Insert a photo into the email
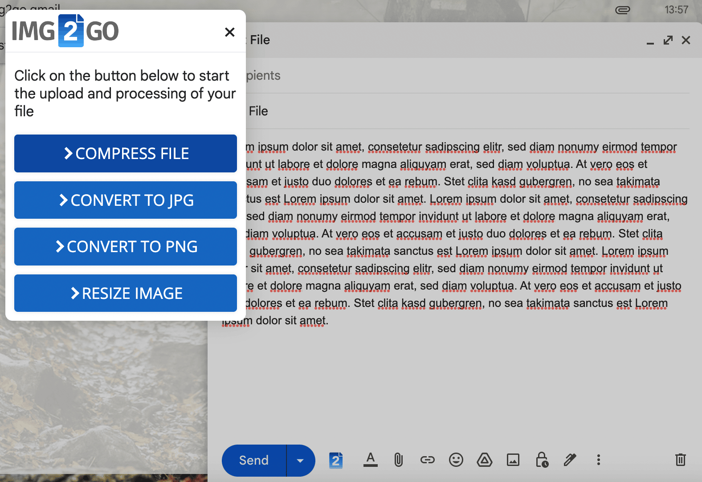Screen dimensions: 702x482 point(513,460)
